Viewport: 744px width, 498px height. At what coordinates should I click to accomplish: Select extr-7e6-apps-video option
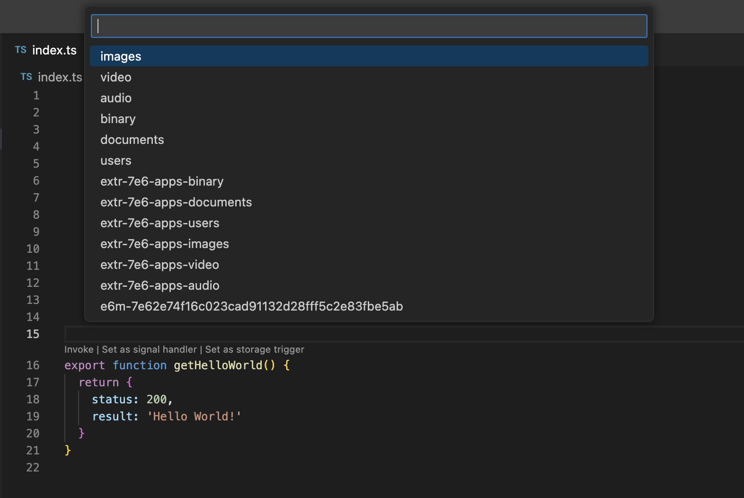pyautogui.click(x=159, y=265)
